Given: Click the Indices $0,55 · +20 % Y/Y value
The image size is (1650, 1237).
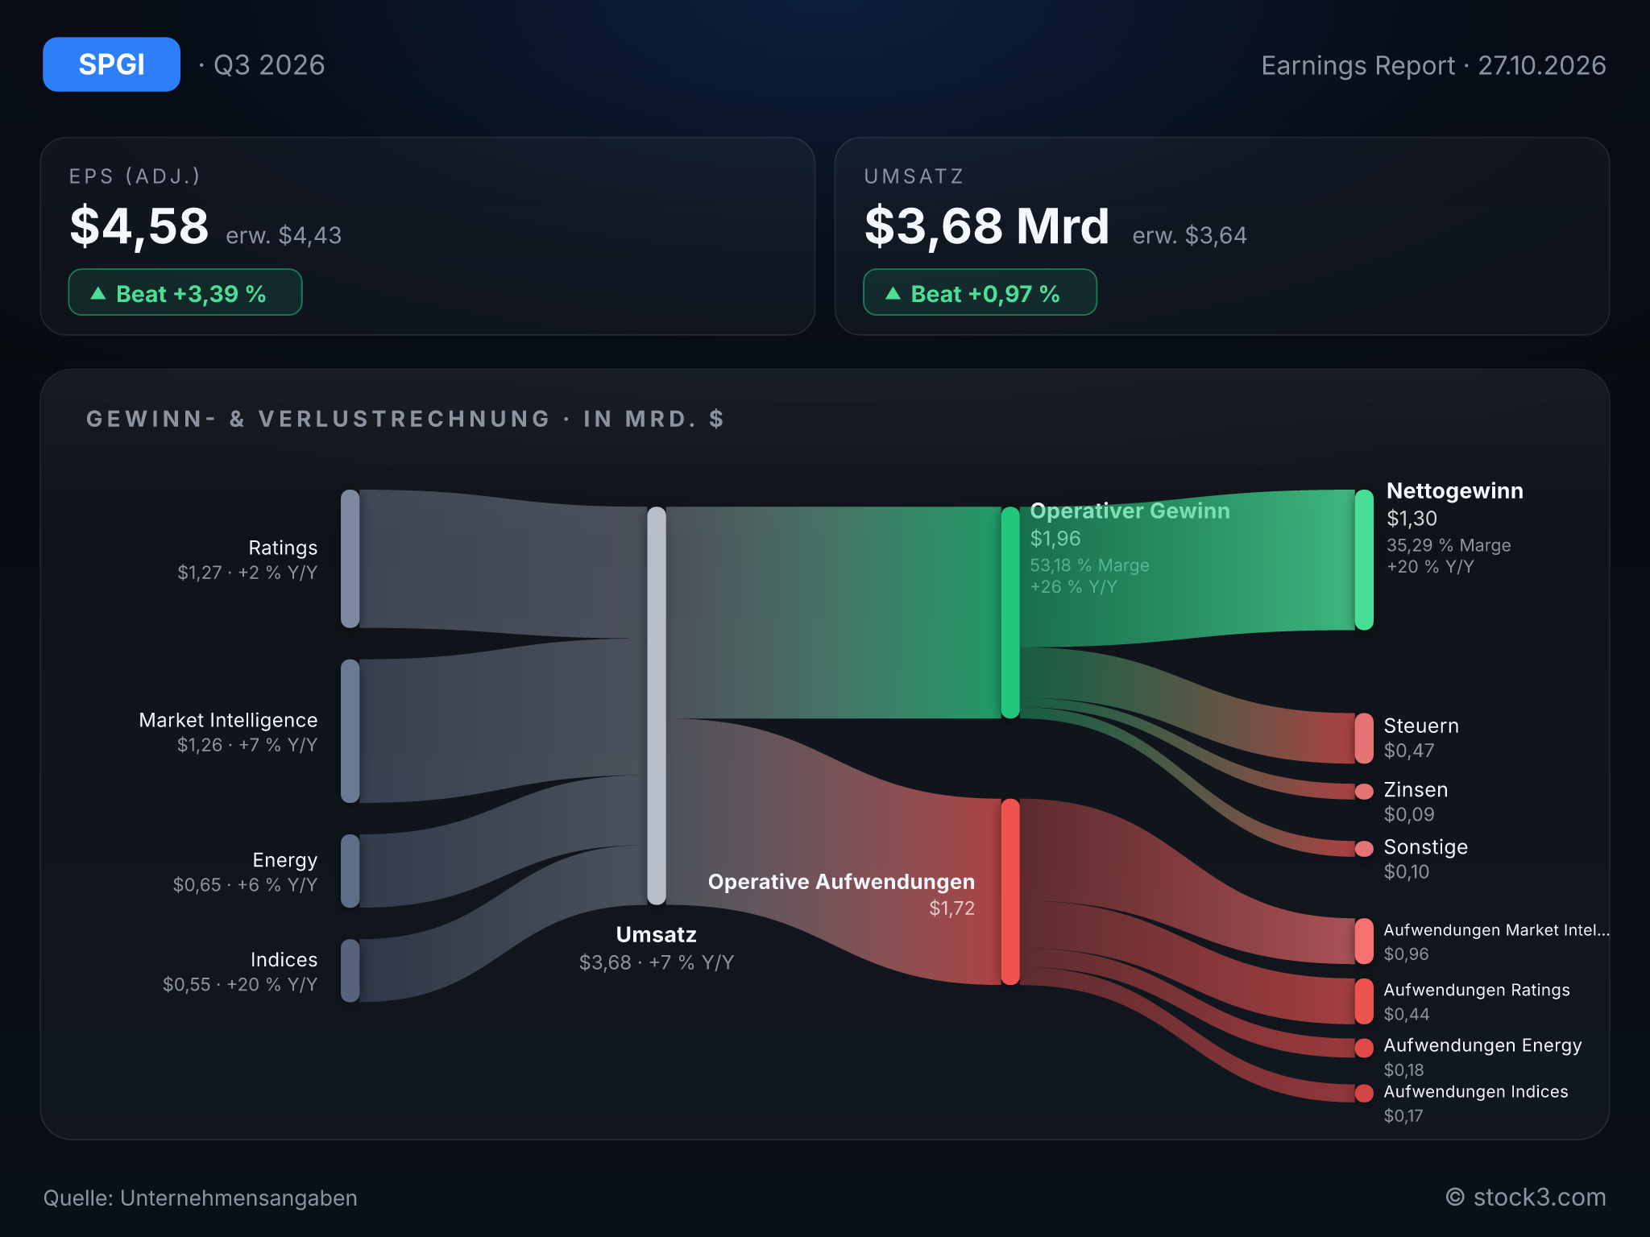Looking at the screenshot, I should tap(240, 985).
